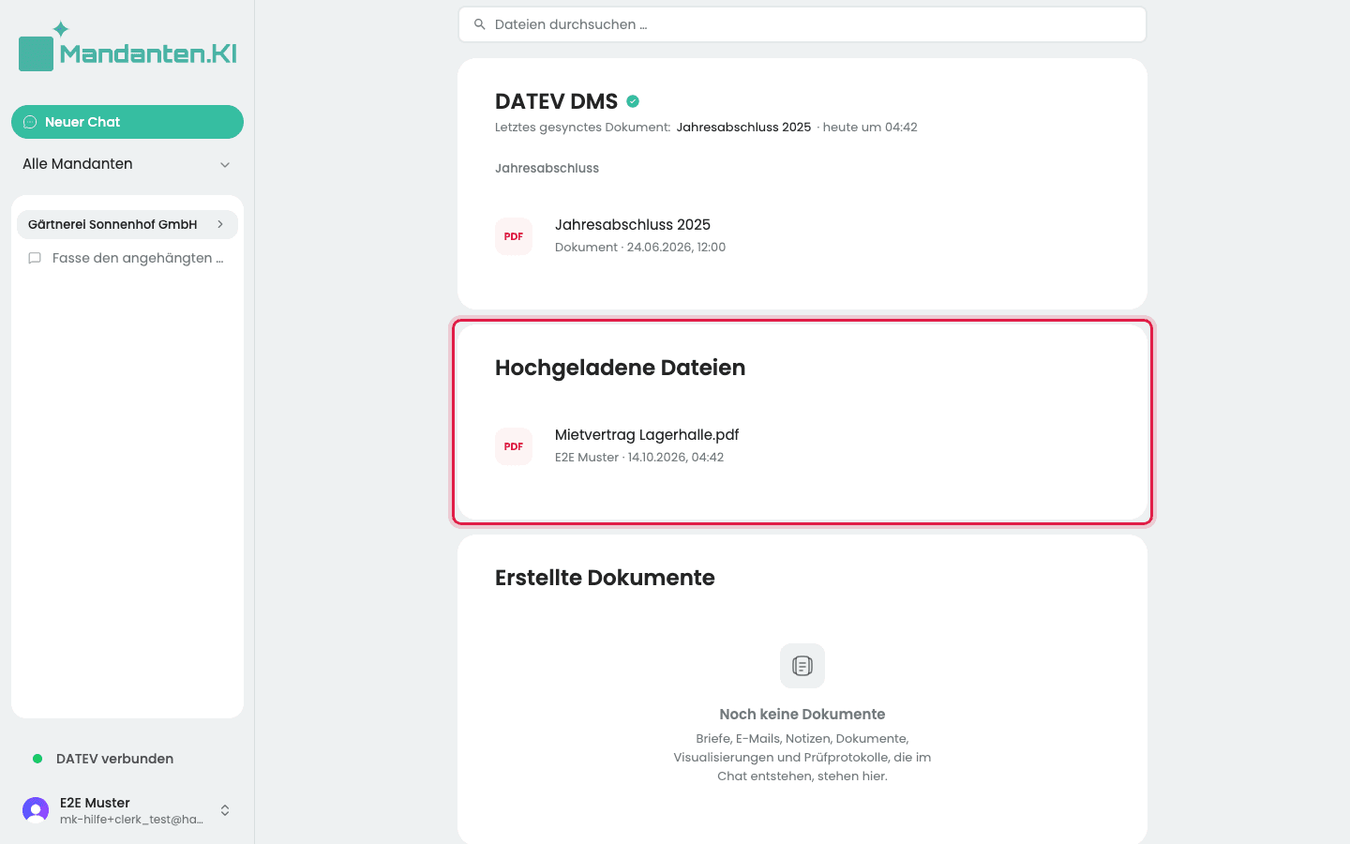Image resolution: width=1350 pixels, height=844 pixels.
Task: Click the E2E Muster avatar
Action: [x=36, y=810]
